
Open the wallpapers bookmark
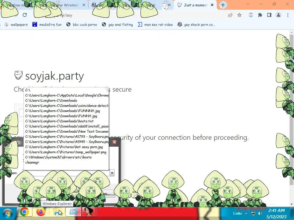click(16, 25)
